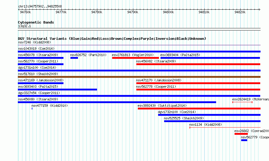269x161 pixels.
Task: Open the dgv1731n100 (Coe2014) label
Action: (x=37, y=68)
